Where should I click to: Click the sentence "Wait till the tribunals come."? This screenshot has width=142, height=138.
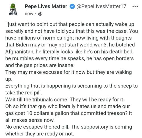[x=37, y=100]
